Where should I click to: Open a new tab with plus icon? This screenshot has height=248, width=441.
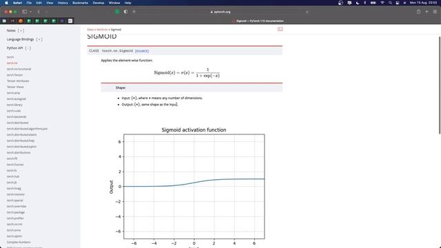(427, 12)
